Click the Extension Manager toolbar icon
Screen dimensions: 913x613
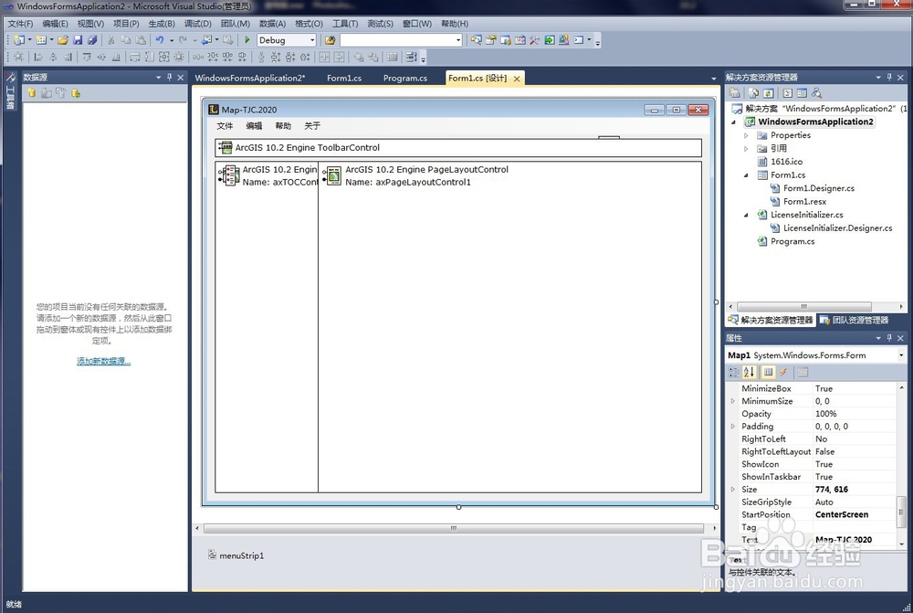[x=563, y=40]
